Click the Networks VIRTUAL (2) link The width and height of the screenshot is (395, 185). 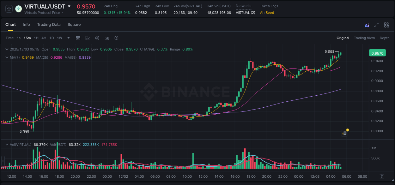pyautogui.click(x=245, y=13)
